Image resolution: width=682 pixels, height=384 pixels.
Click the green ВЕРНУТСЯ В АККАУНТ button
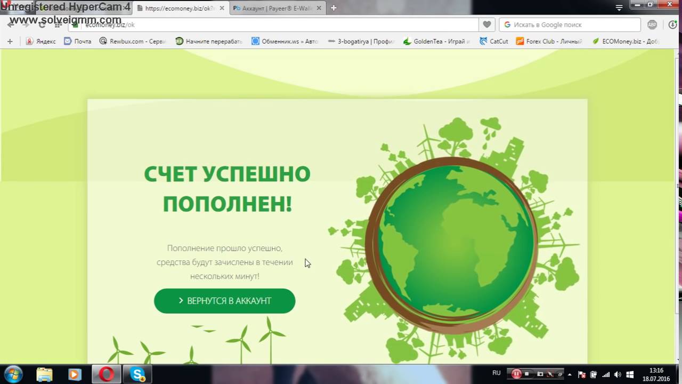(x=224, y=301)
